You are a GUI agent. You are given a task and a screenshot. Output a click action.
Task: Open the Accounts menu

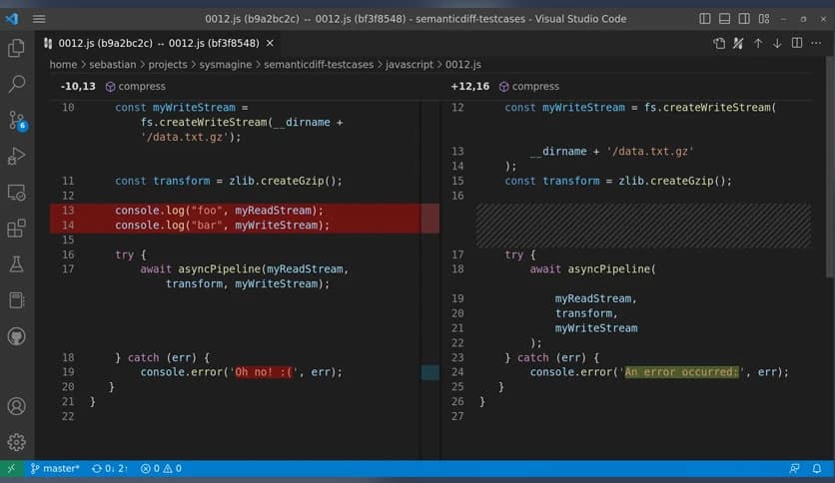pyautogui.click(x=16, y=406)
